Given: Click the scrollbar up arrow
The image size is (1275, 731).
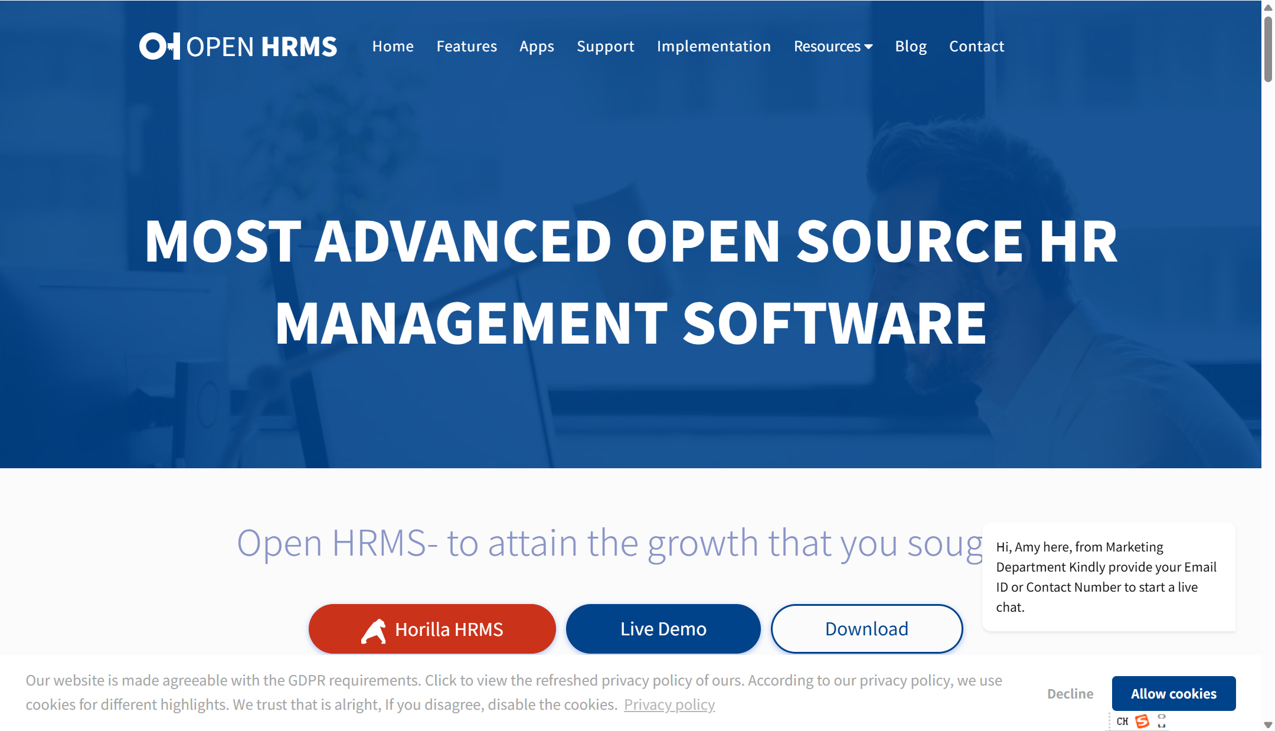Looking at the screenshot, I should click(1268, 7).
